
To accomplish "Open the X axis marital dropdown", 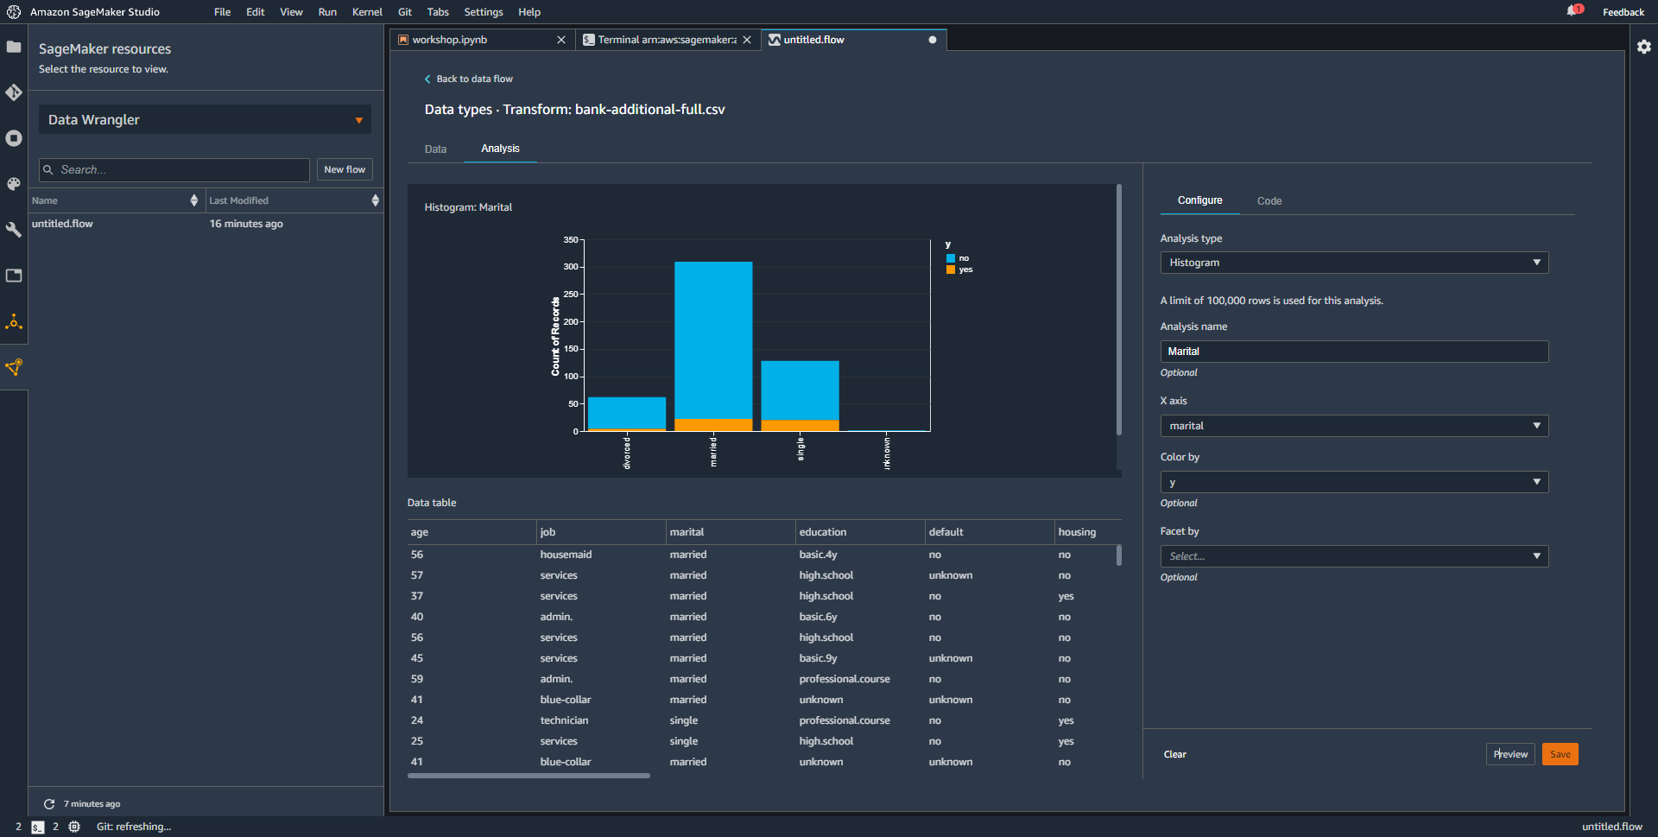I will point(1354,426).
